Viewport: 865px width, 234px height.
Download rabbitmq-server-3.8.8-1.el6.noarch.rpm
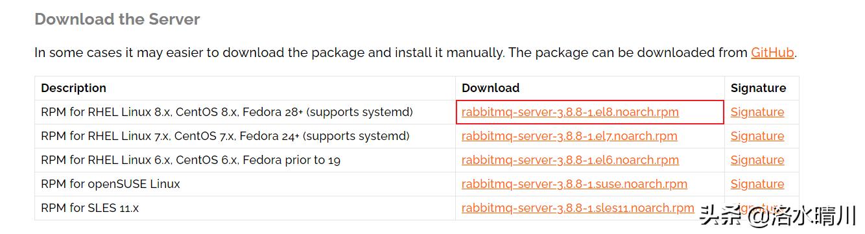tap(570, 160)
